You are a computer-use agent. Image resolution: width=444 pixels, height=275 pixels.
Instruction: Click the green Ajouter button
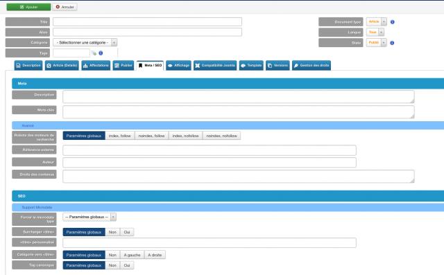(28, 7)
